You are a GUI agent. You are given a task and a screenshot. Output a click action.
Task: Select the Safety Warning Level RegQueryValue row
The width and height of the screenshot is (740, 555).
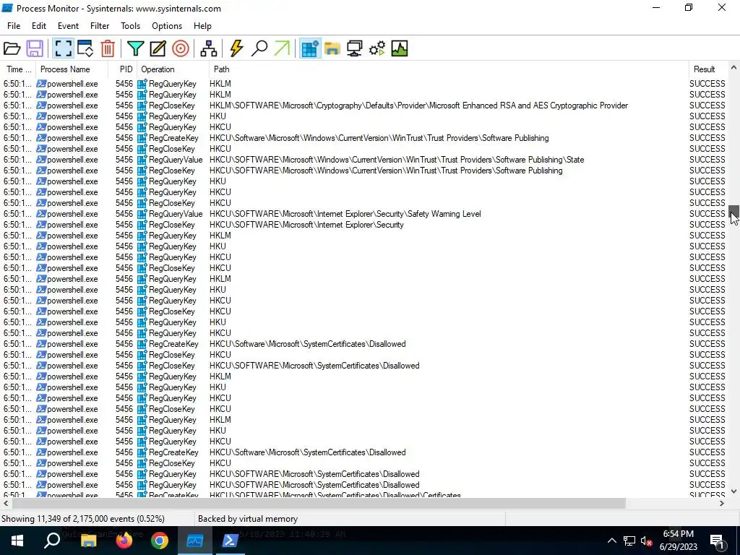(x=364, y=214)
